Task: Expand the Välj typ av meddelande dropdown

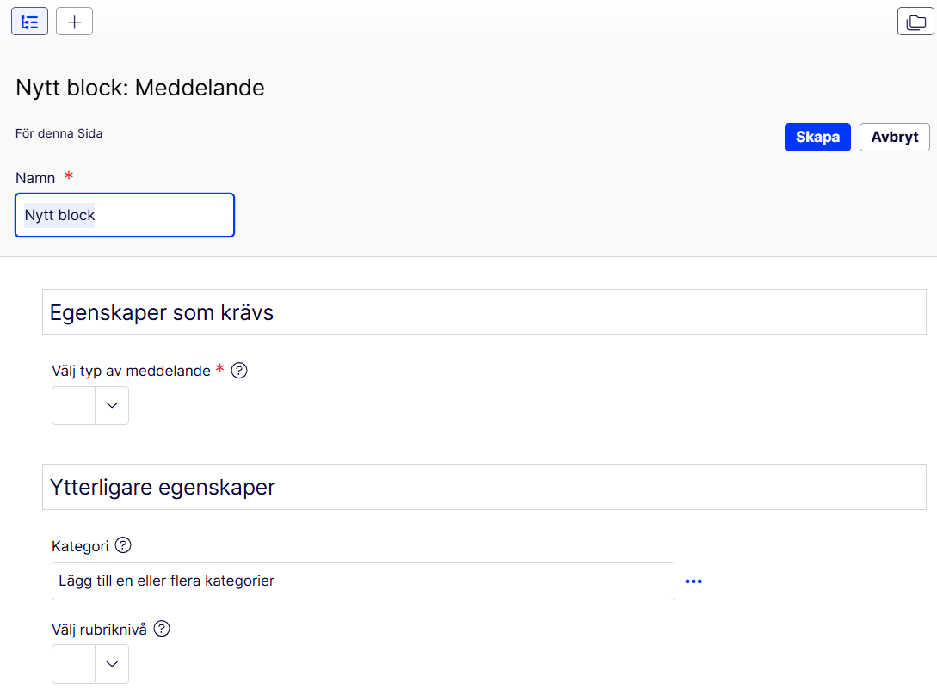Action: point(112,405)
